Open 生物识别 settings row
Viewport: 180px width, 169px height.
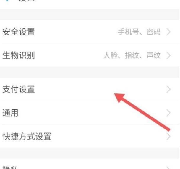pyautogui.click(x=90, y=55)
